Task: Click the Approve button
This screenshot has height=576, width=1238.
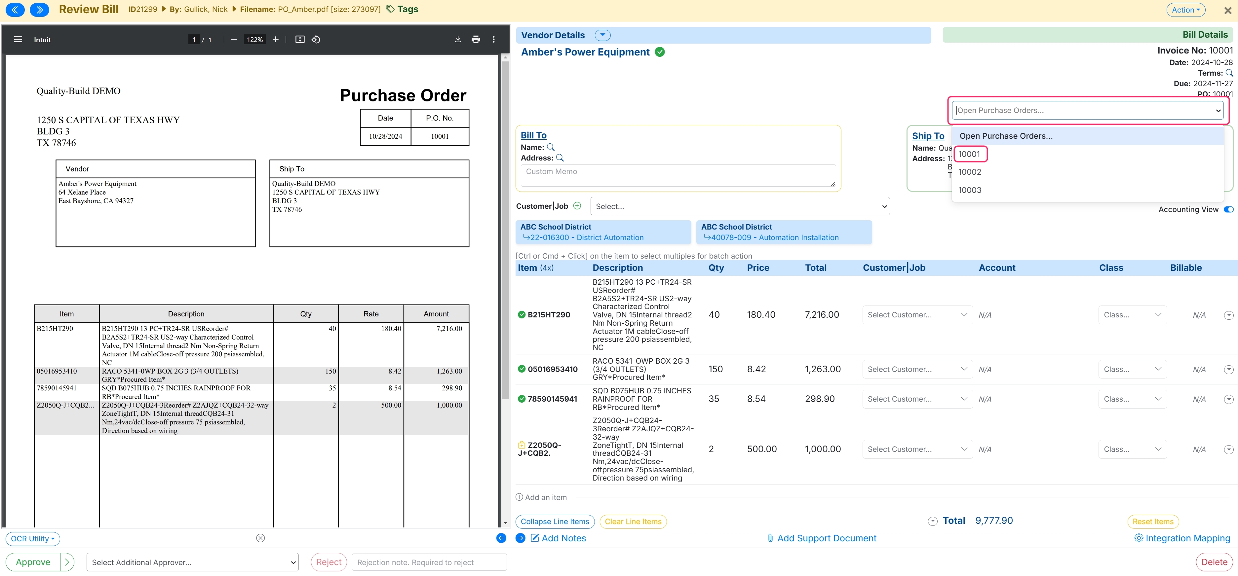Action: [x=33, y=562]
